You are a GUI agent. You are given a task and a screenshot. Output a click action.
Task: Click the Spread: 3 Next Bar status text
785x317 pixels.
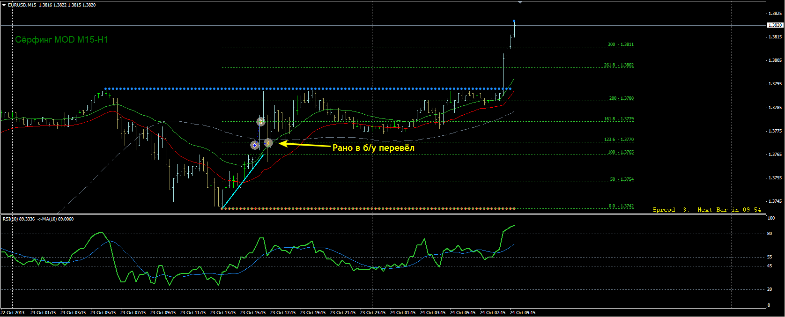(707, 210)
